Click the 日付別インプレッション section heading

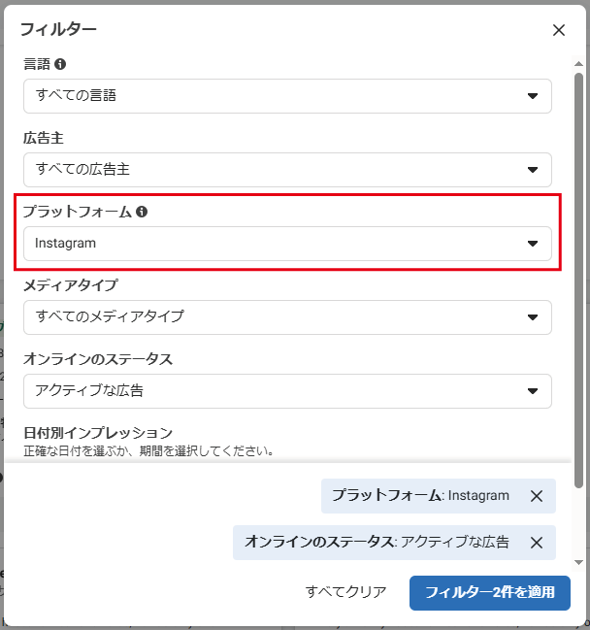click(x=98, y=433)
